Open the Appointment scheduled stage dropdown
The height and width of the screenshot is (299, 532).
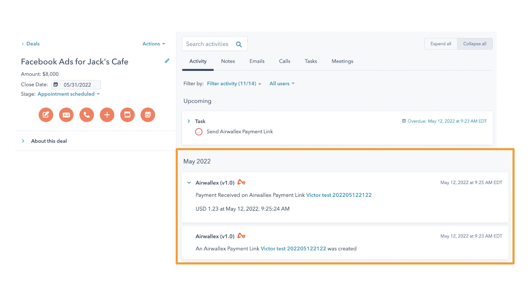click(69, 94)
